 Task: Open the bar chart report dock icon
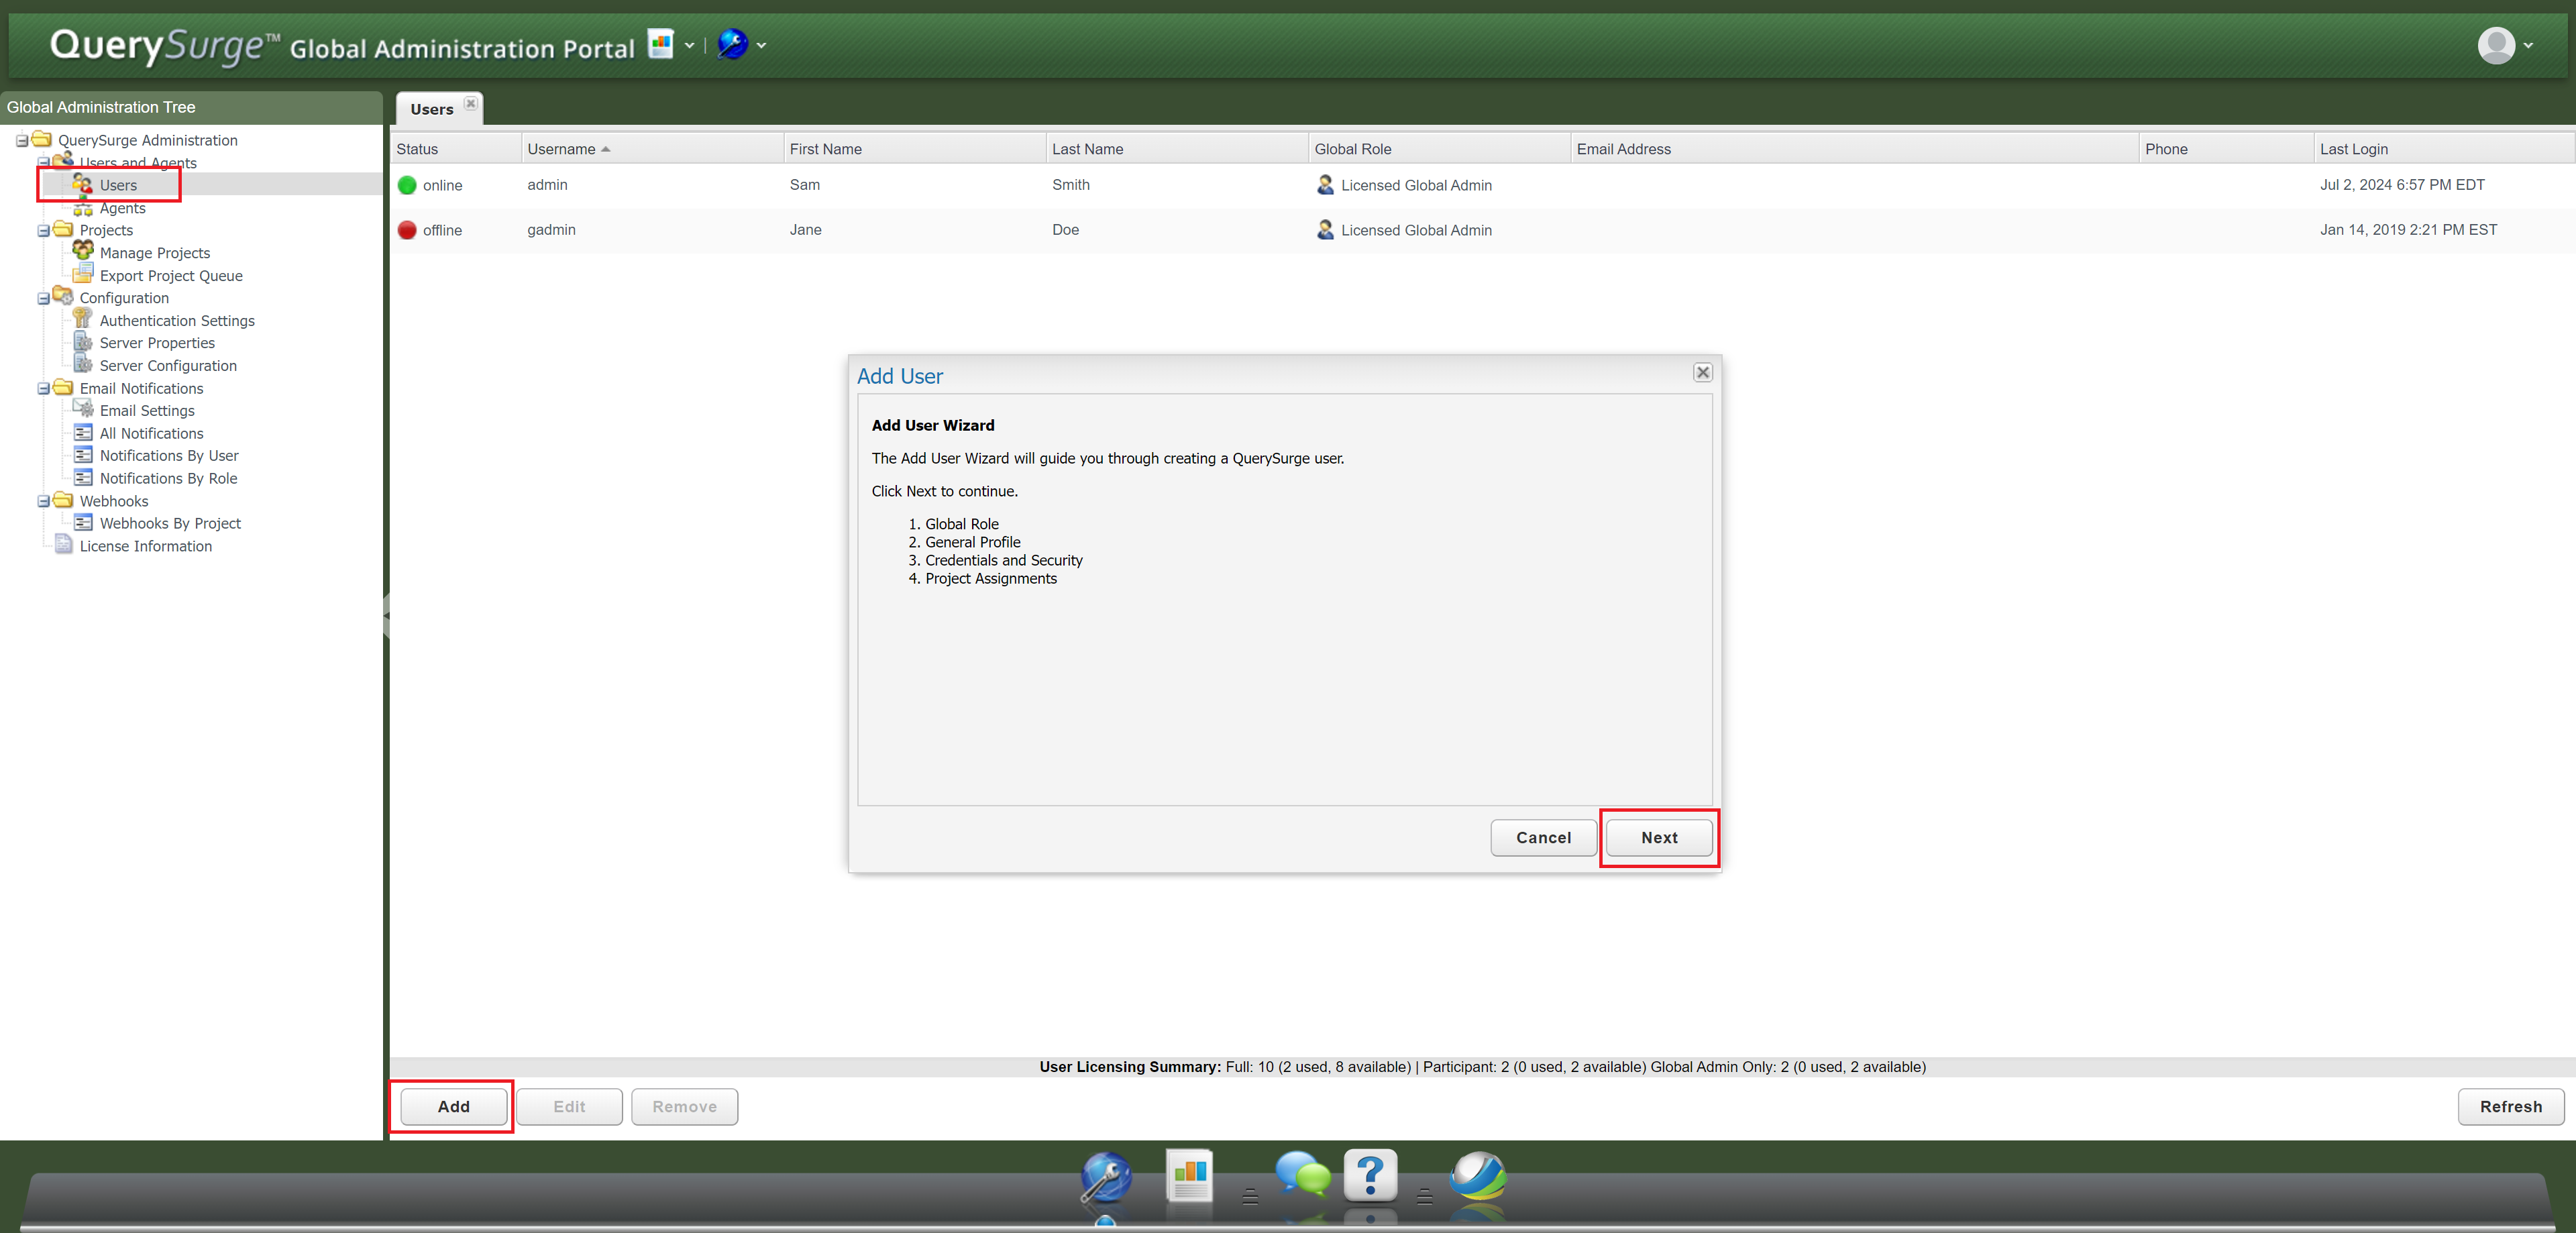click(1190, 1176)
